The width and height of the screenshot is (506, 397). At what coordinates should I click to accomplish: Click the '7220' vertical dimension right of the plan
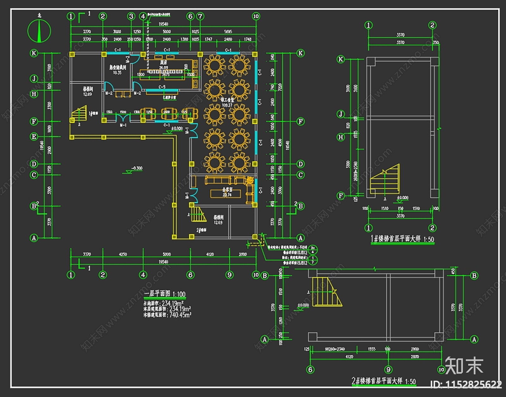tap(280, 87)
